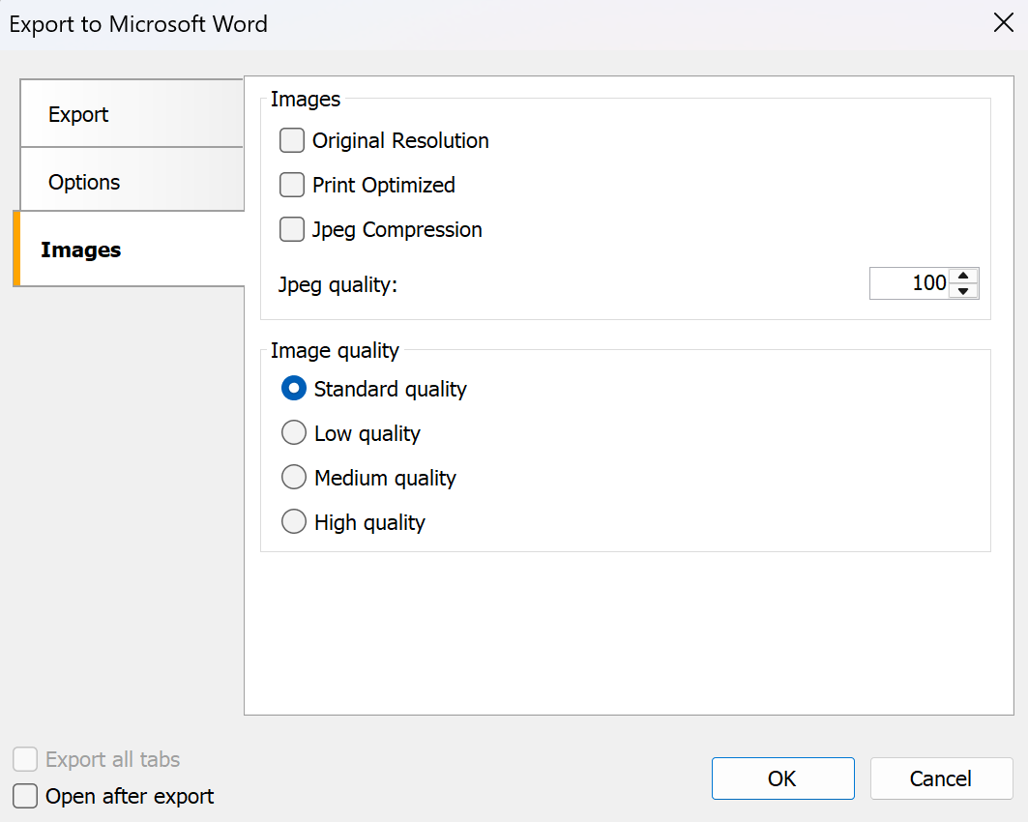Choose the Low quality option
Screen dimensions: 1028x822
click(x=294, y=433)
